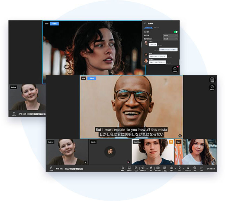Enter full screen with the expand icon

click(188, 168)
